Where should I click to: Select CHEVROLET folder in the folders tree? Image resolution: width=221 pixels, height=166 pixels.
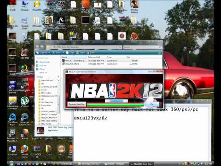click(x=47, y=87)
